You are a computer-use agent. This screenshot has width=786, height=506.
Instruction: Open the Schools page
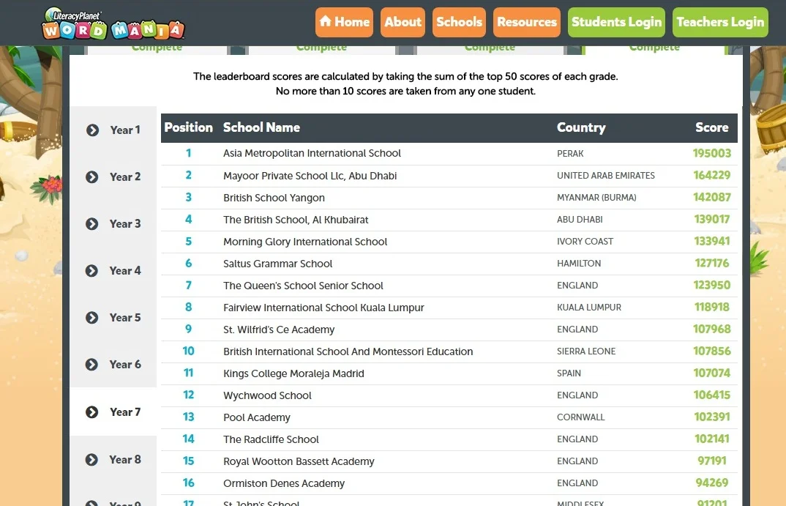coord(459,22)
